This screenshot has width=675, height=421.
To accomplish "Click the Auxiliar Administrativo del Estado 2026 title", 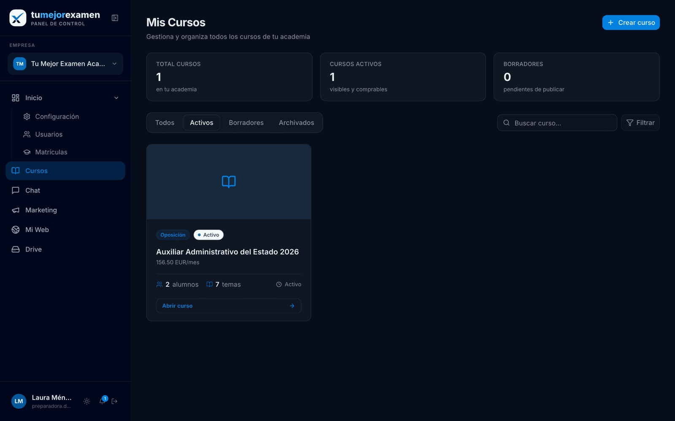I will click(227, 252).
